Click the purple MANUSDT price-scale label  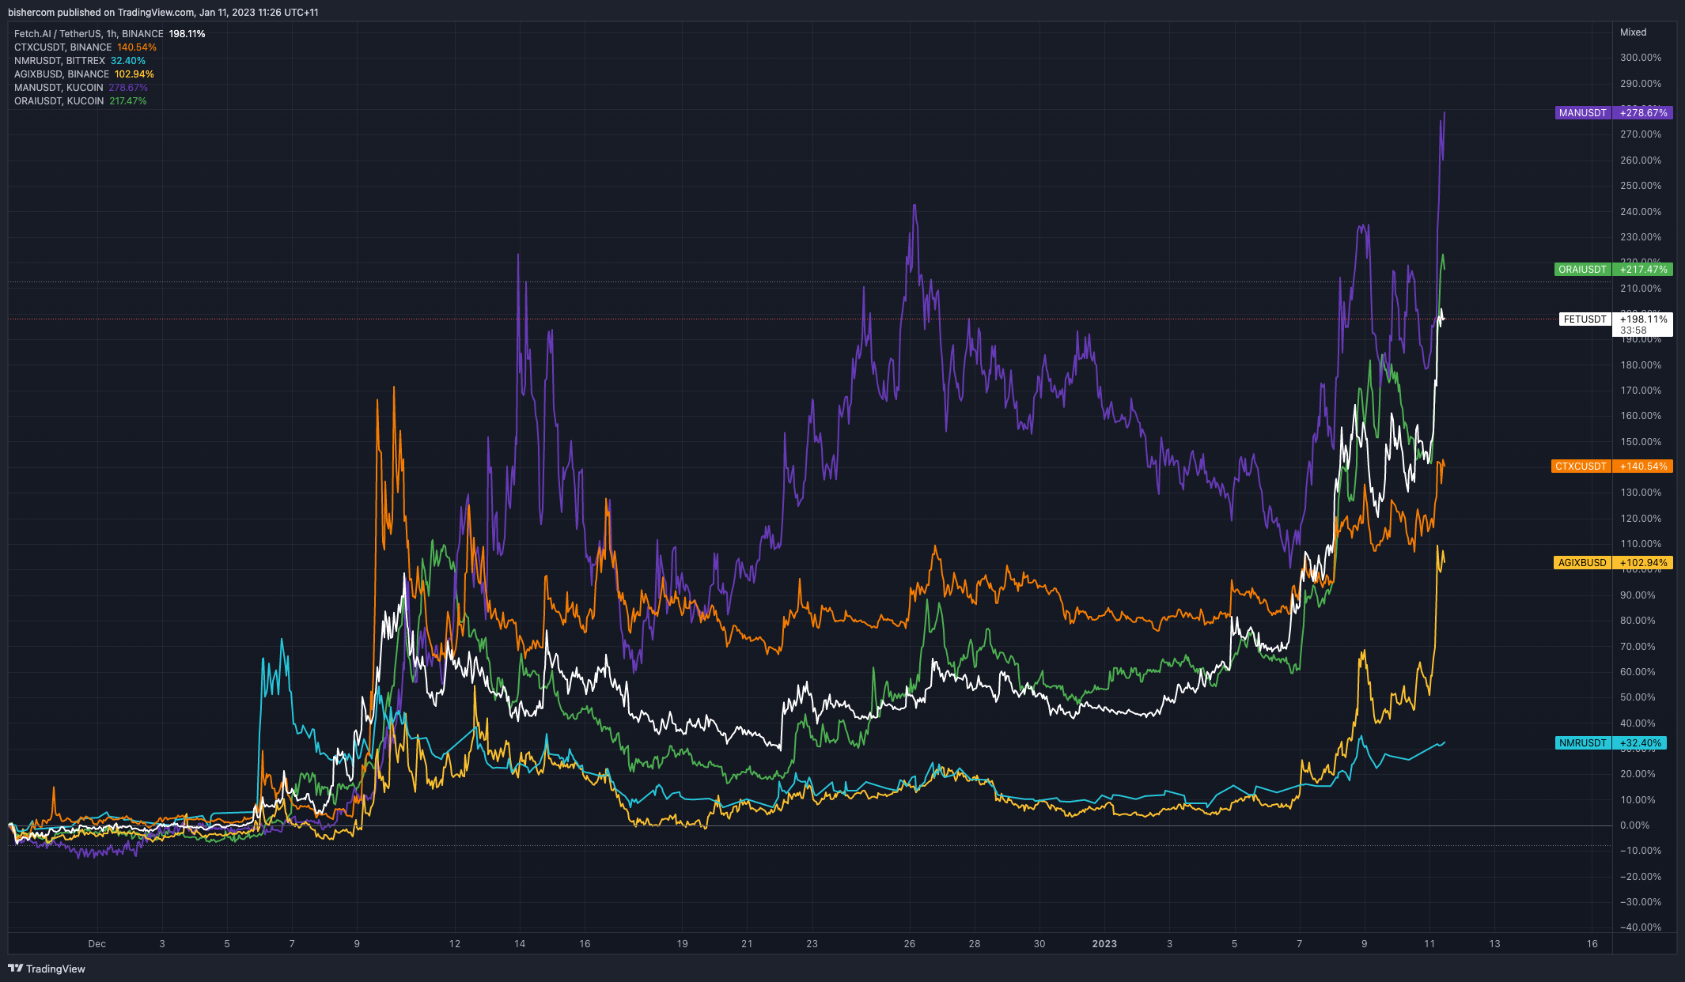click(x=1613, y=113)
